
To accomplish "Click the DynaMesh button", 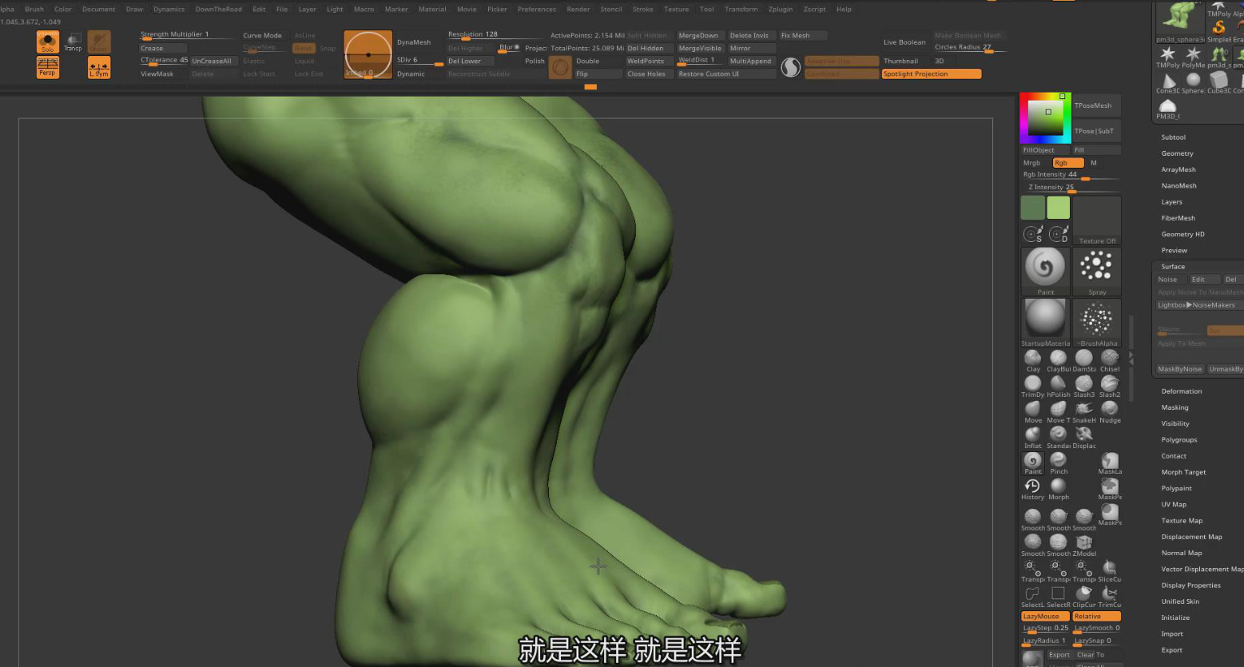I will (414, 42).
